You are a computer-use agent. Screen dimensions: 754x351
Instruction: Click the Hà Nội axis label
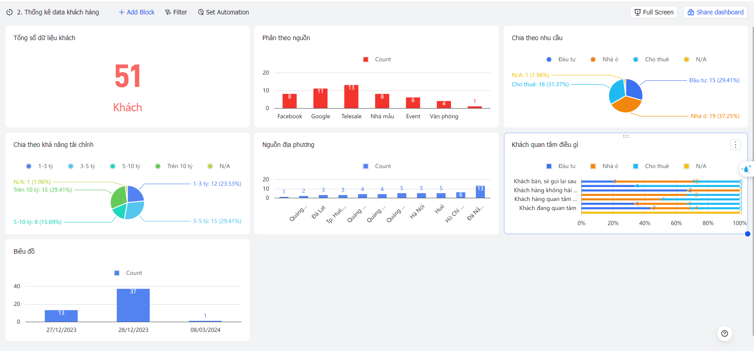pos(418,212)
